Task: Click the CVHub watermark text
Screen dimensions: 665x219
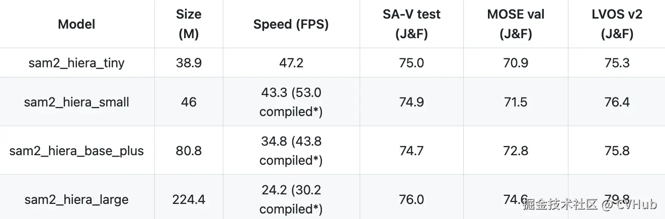Action: [637, 204]
